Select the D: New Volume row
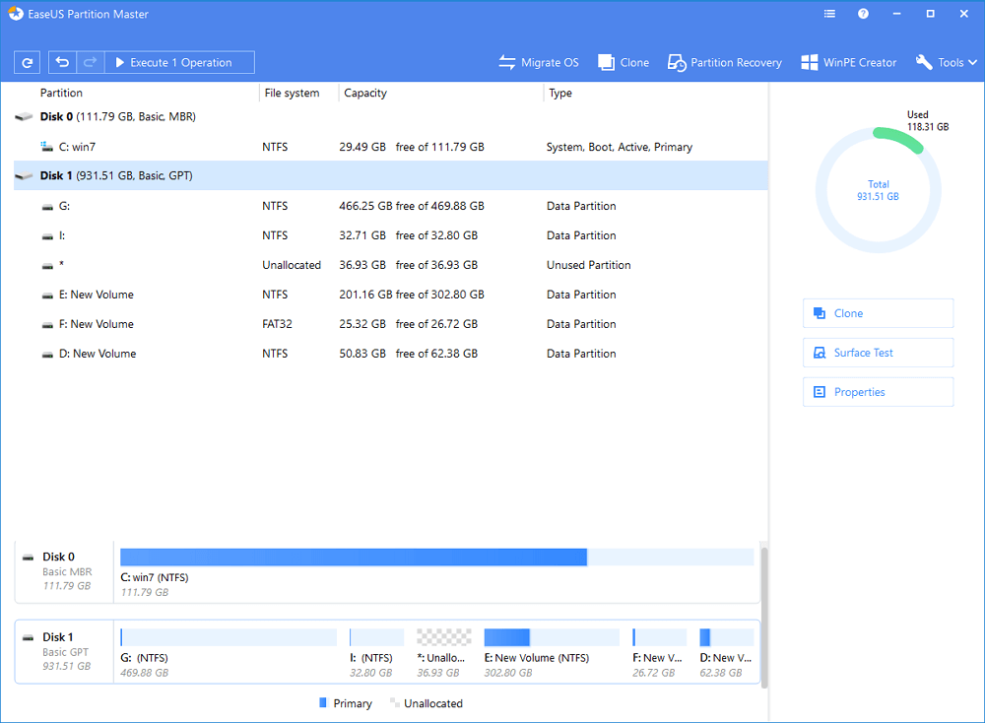The image size is (985, 723). 390,354
